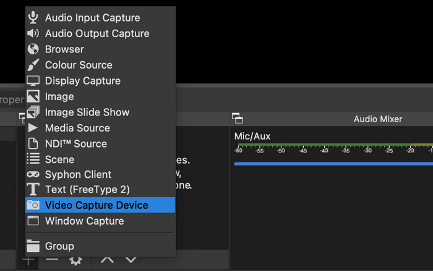
Task: Add a Scene source
Action: pos(60,159)
